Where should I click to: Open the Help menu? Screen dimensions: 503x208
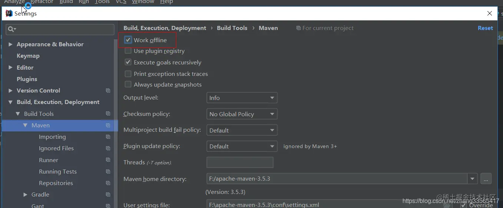166,2
